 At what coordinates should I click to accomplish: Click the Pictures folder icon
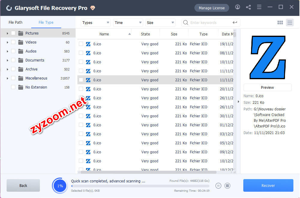[x=21, y=33]
